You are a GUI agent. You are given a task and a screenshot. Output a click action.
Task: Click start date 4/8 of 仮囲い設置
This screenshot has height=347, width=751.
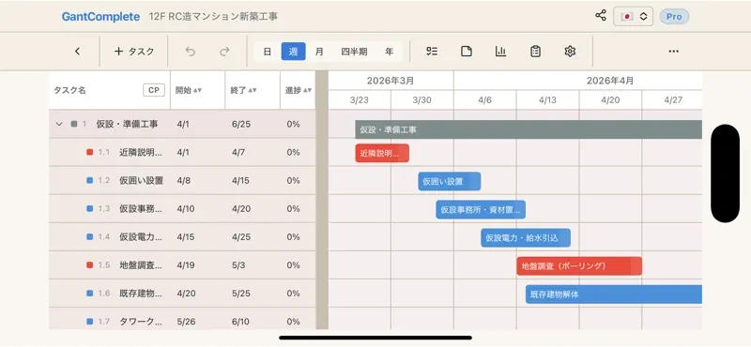[184, 180]
